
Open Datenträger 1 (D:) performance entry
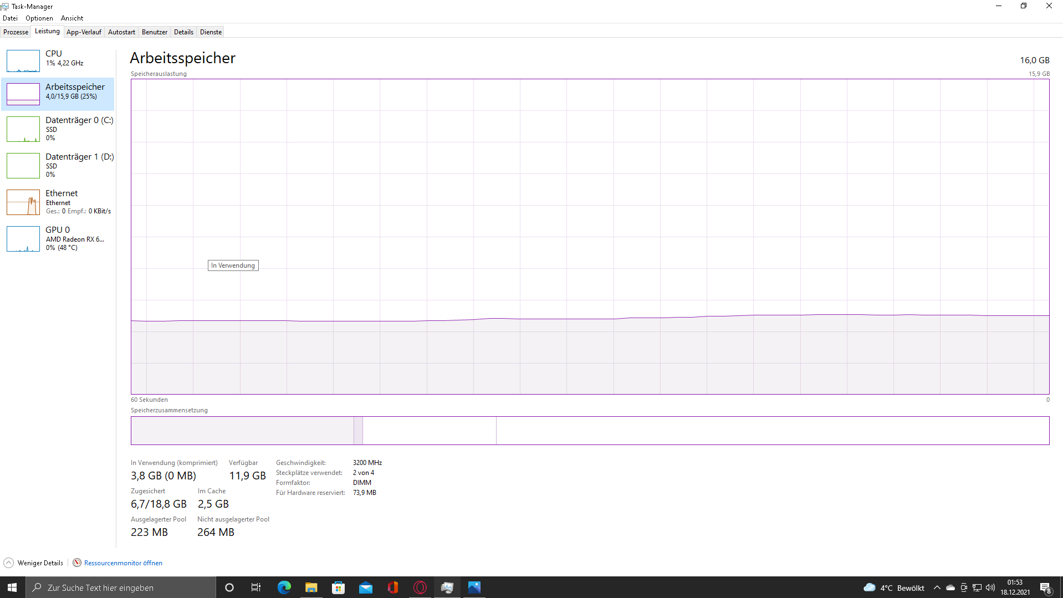[58, 165]
